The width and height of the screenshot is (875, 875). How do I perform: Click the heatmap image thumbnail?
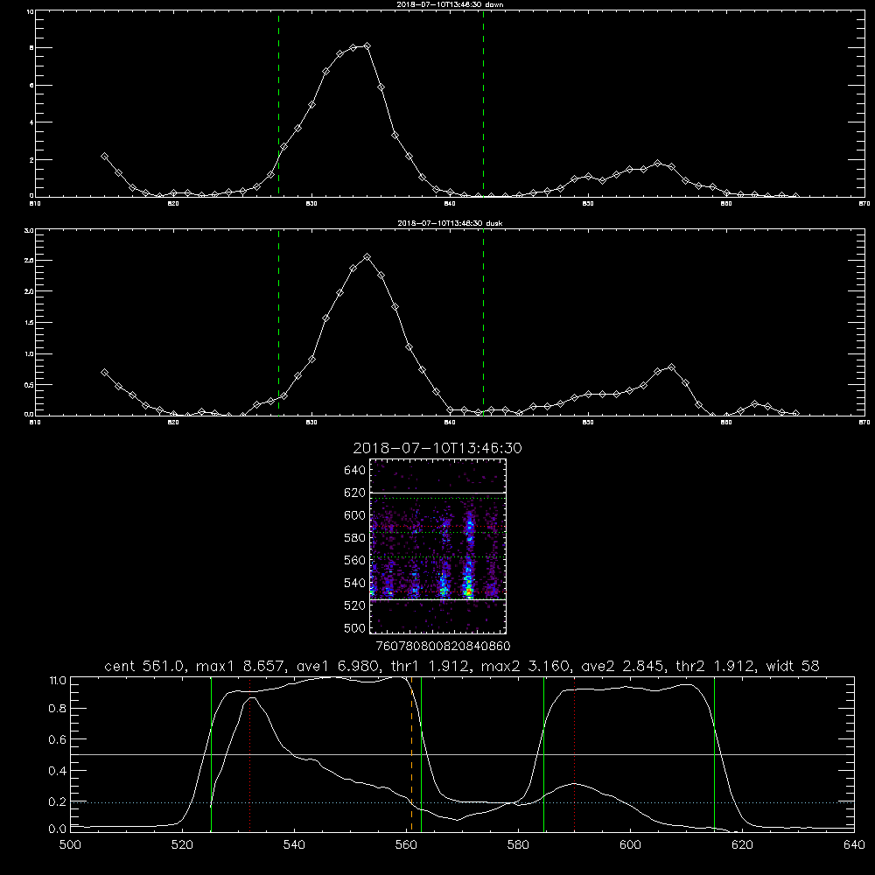(437, 546)
